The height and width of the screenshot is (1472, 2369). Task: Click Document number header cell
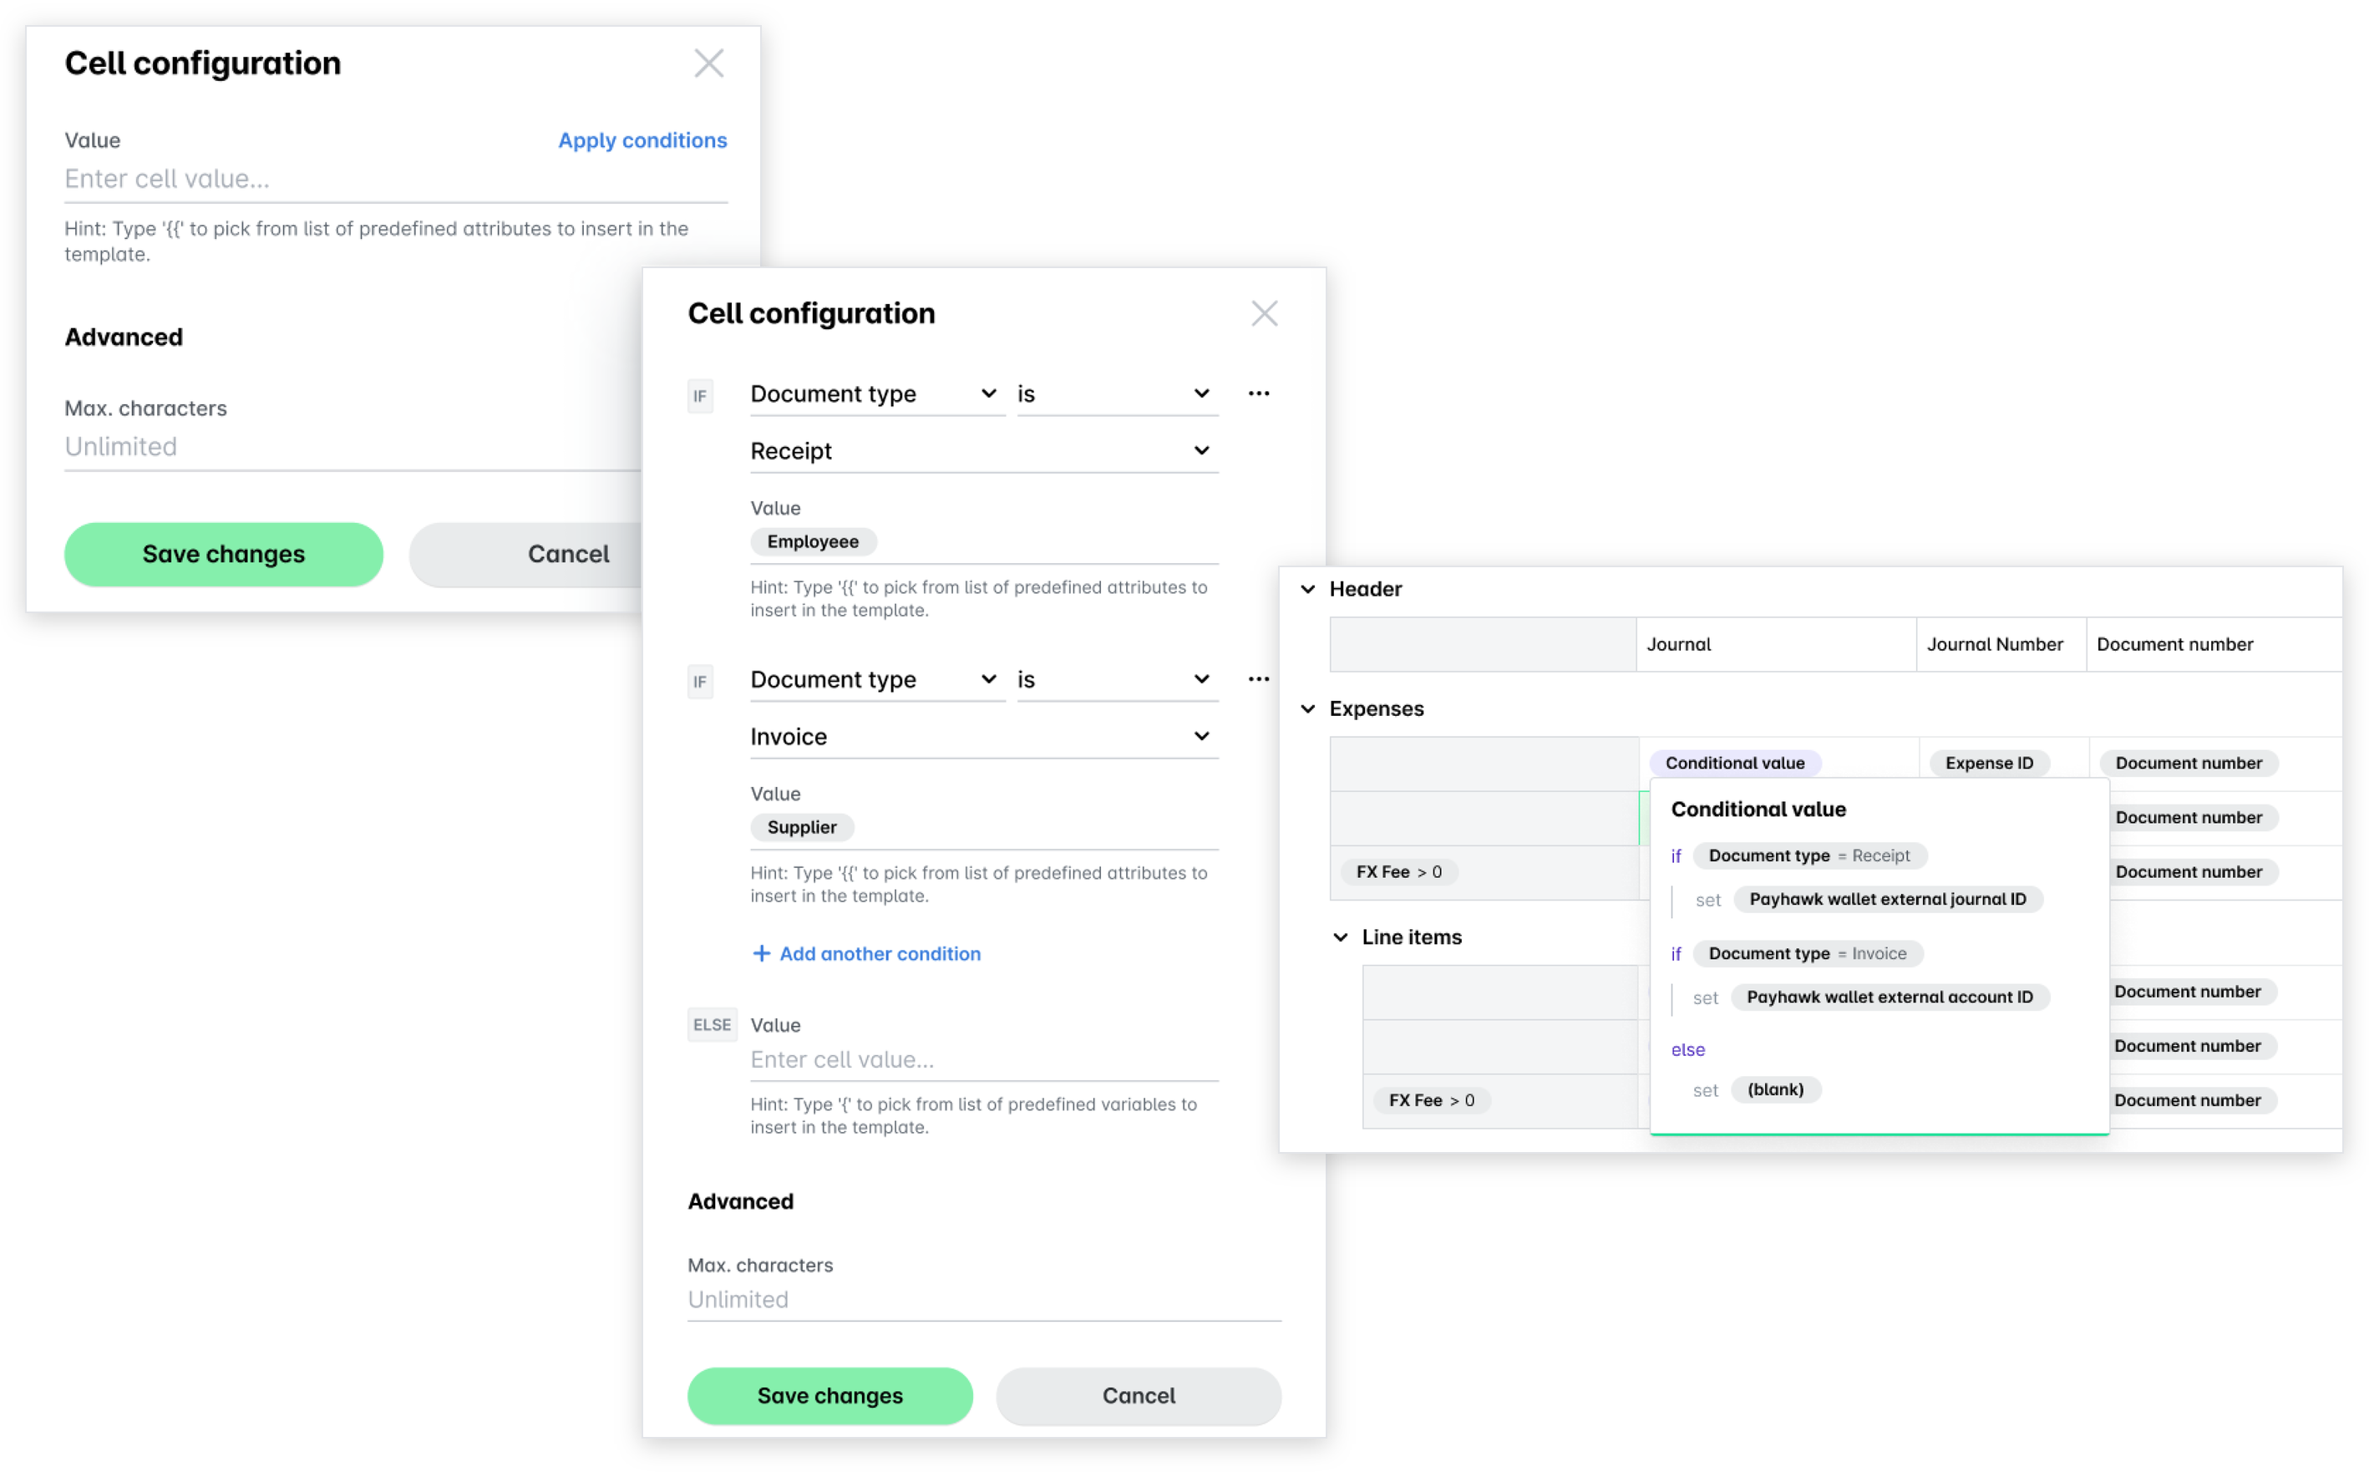[x=2214, y=643]
